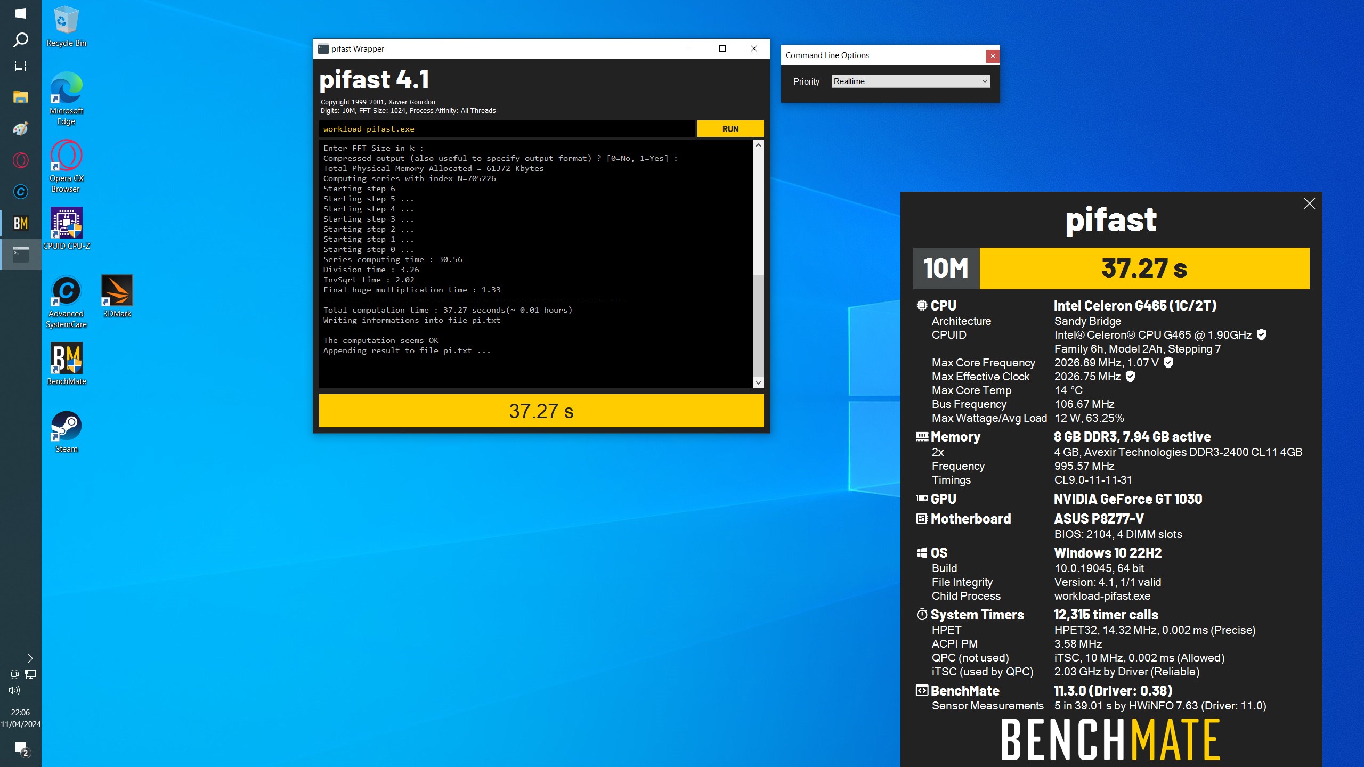The width and height of the screenshot is (1364, 767).
Task: Switch to BenchMate taskbar icon
Action: click(x=21, y=223)
